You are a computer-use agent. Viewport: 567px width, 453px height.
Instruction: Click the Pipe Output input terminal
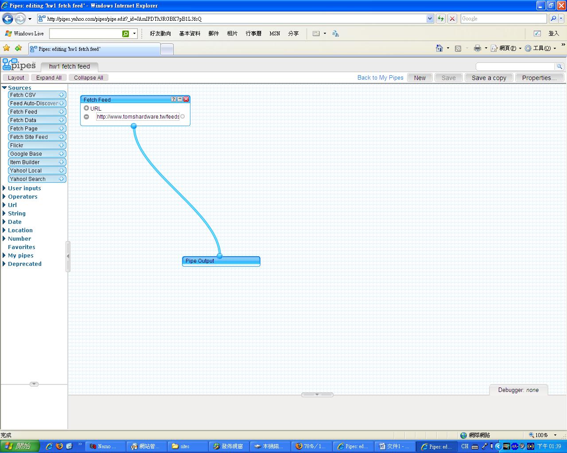click(x=220, y=256)
